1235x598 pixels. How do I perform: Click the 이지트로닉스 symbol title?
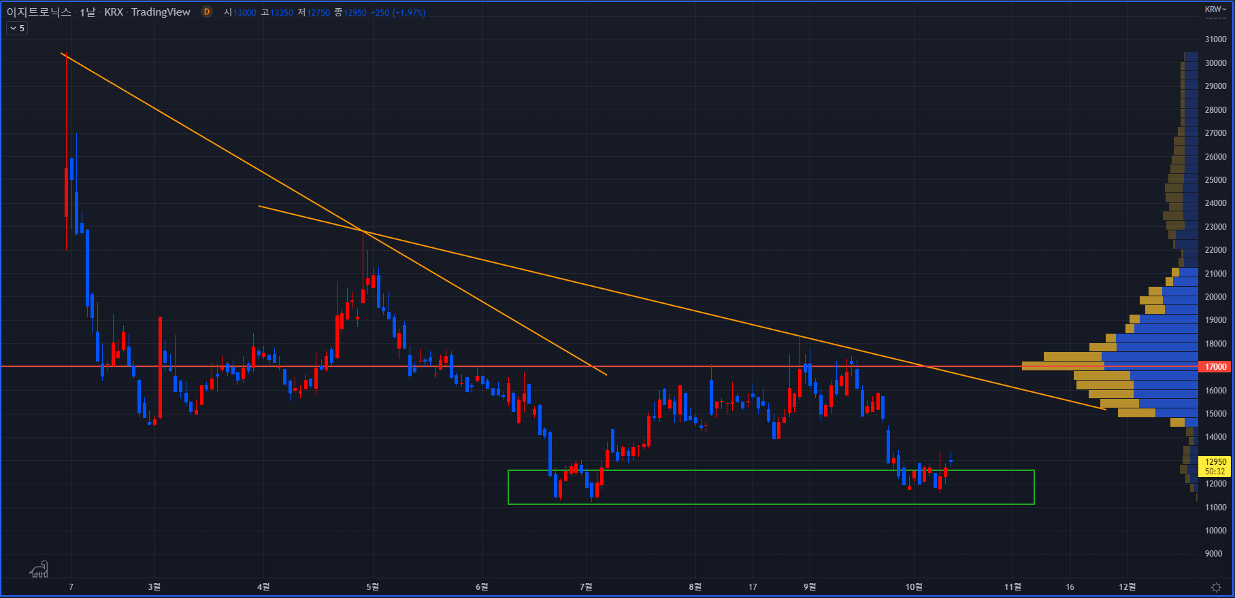[39, 12]
